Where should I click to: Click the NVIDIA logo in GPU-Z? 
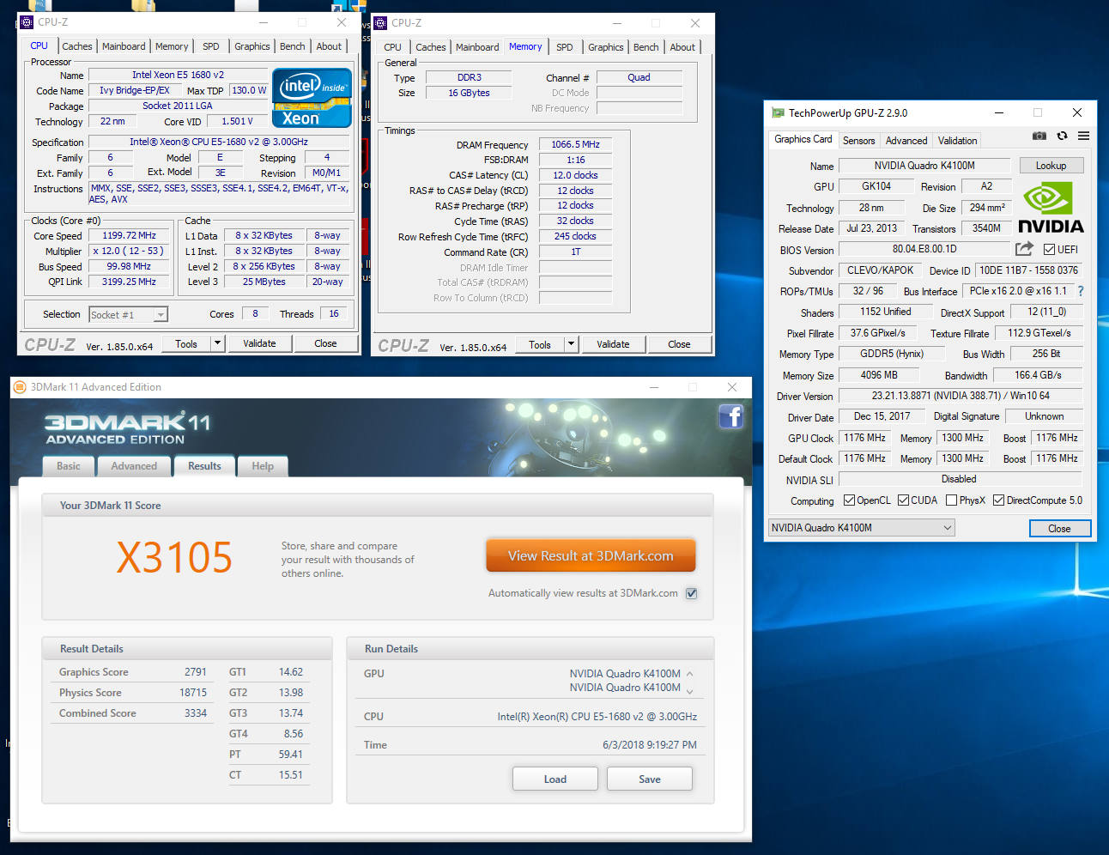coord(1051,208)
